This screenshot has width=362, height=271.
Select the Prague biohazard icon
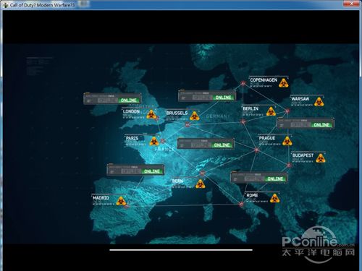(x=287, y=141)
